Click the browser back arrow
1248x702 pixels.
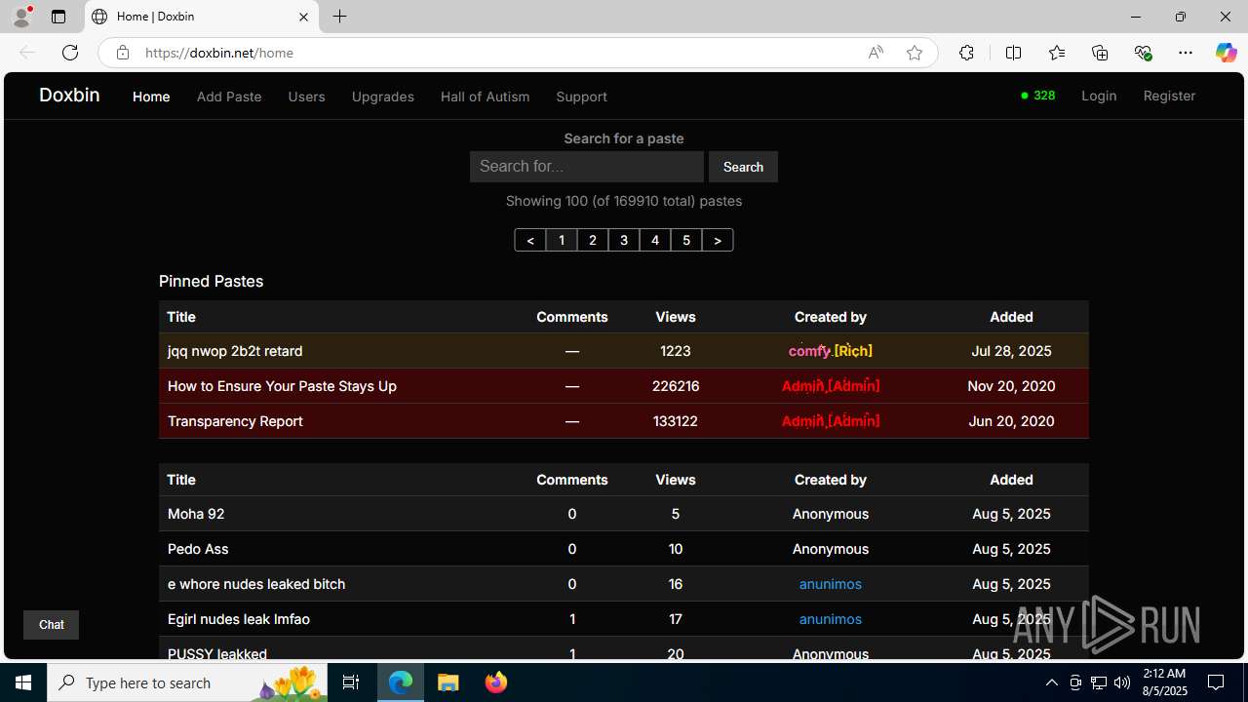(27, 53)
